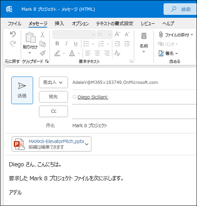The height and width of the screenshot is (206, 197).
Task: Select the Format Painter brush
Action: (x=42, y=53)
